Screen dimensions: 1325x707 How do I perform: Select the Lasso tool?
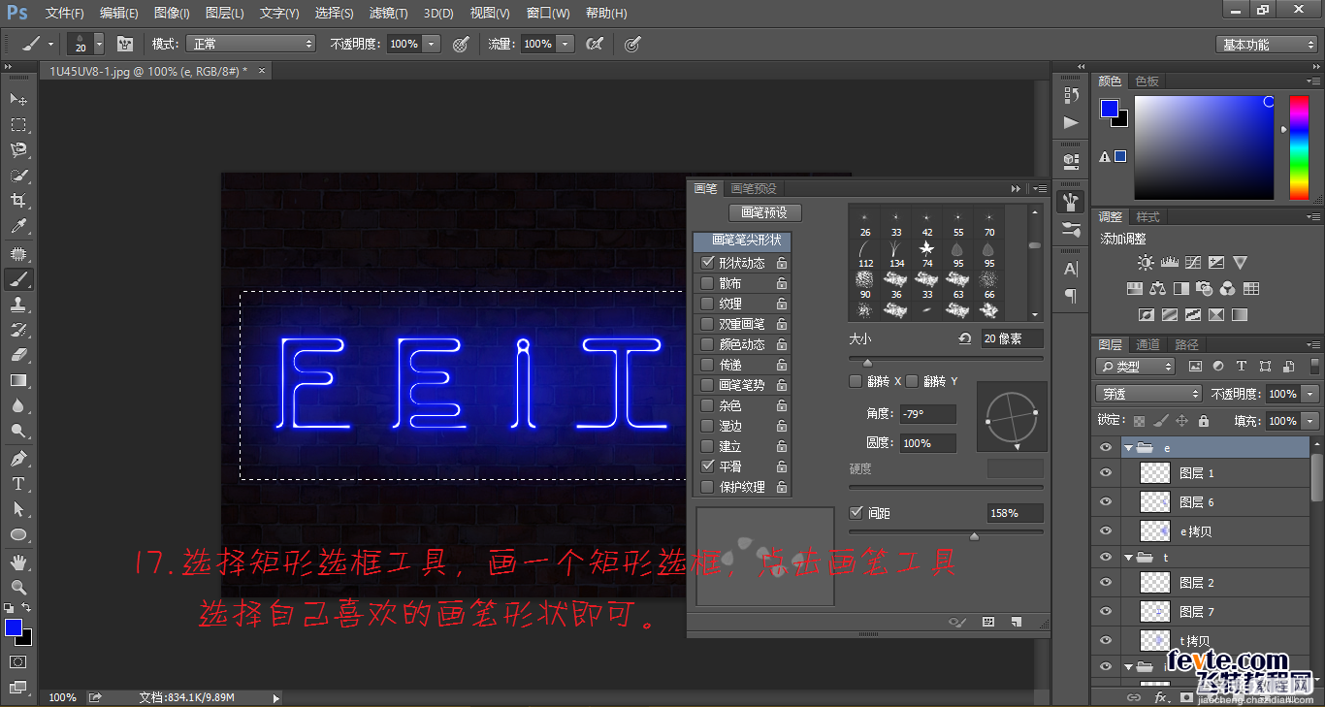tap(18, 149)
